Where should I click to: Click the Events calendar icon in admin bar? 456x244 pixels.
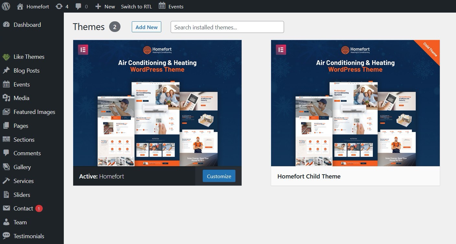click(x=162, y=5)
